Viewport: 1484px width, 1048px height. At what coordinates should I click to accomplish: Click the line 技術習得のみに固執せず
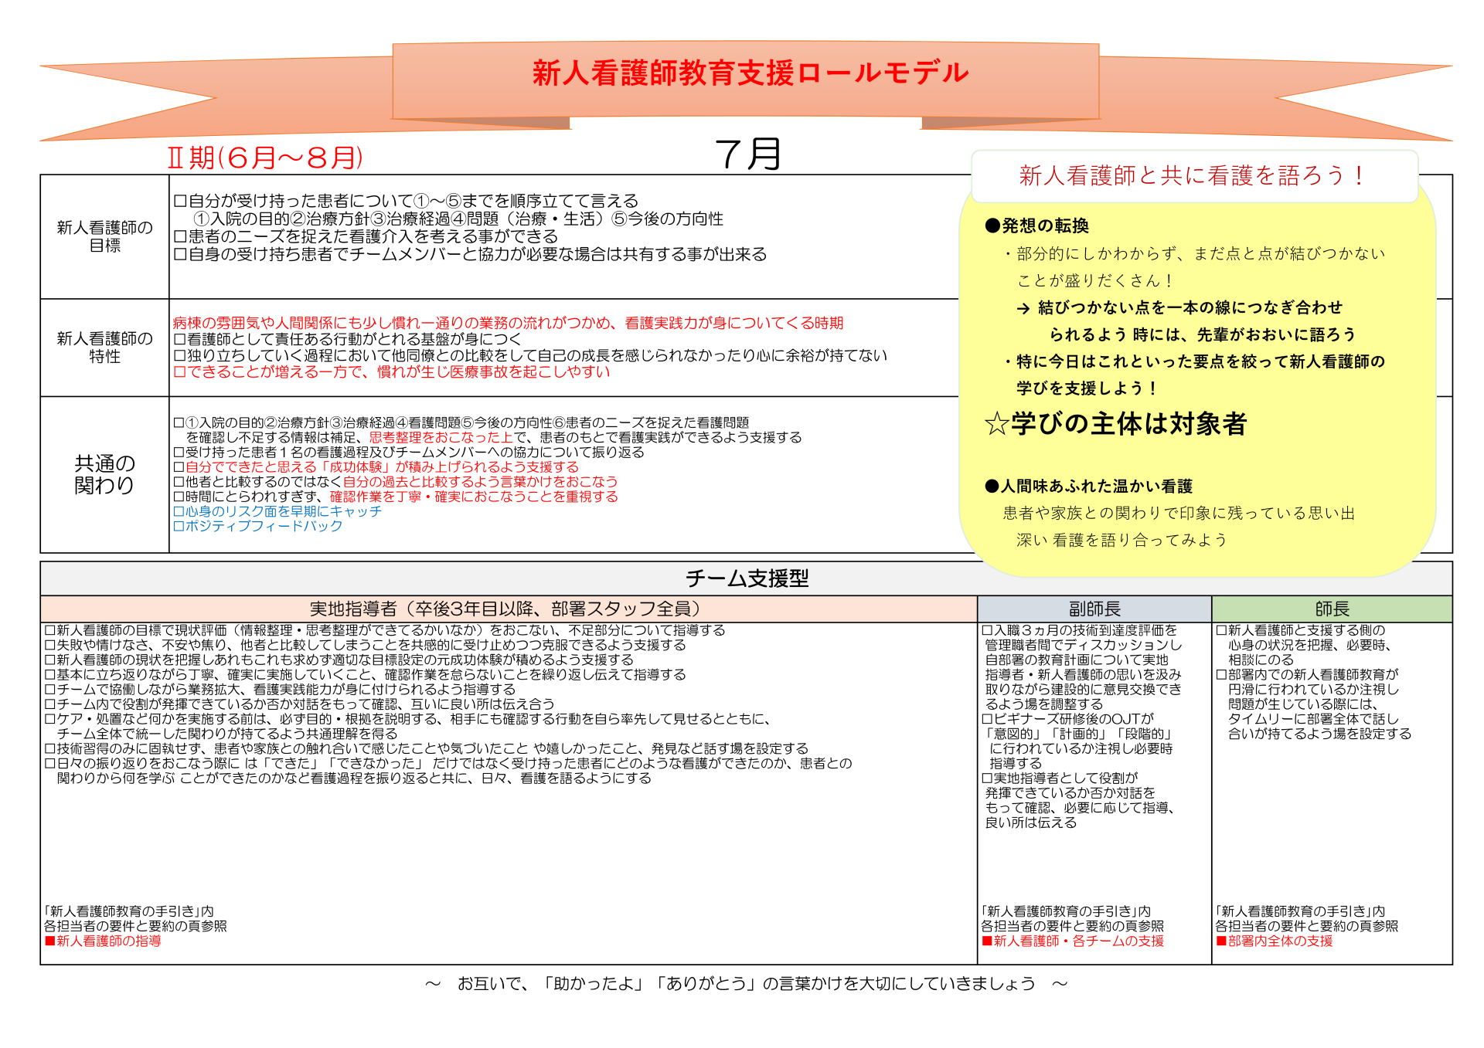pyautogui.click(x=426, y=748)
